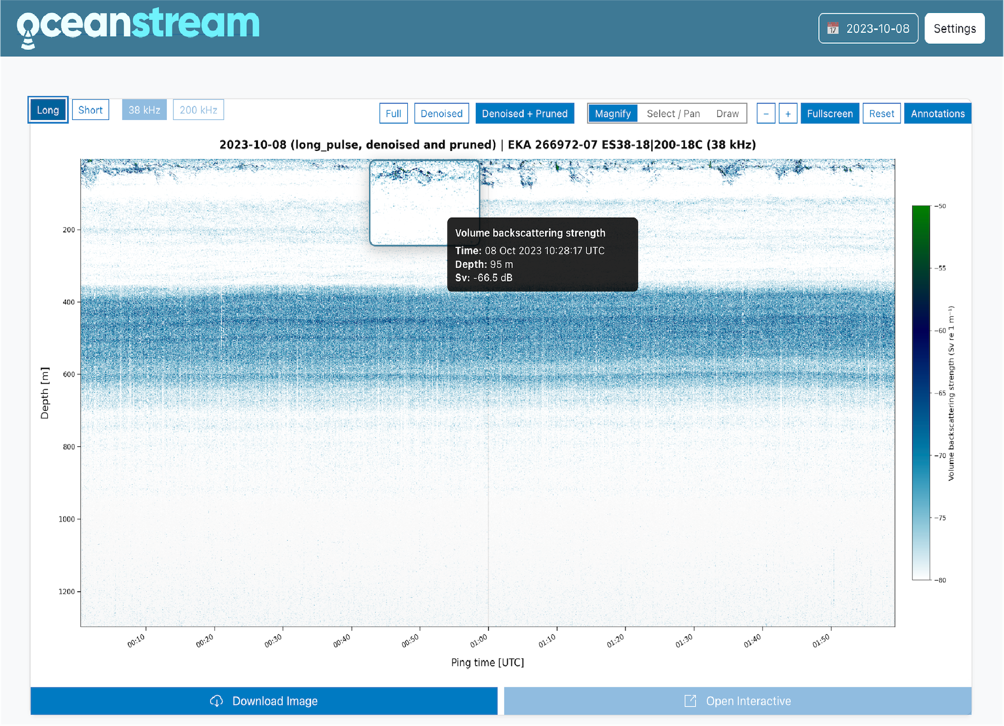Screen dimensions: 1004x726
Task: Click the 'Depth [m]' axis label
Action: coord(45,393)
